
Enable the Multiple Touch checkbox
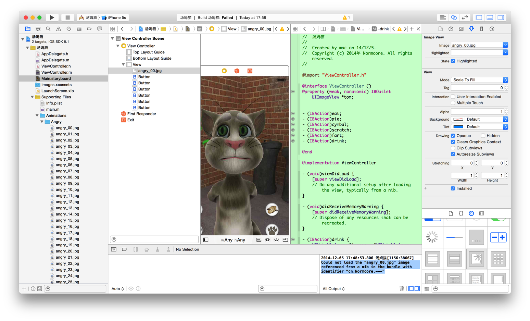click(x=453, y=103)
